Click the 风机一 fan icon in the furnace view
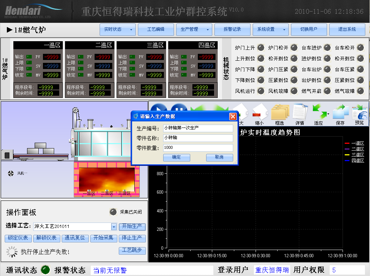The image size is (370, 276). 11,173
